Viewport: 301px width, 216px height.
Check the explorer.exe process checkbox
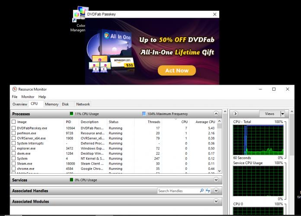[x=14, y=148]
